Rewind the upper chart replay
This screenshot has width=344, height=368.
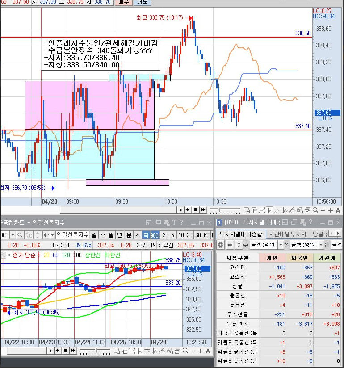click(x=188, y=210)
